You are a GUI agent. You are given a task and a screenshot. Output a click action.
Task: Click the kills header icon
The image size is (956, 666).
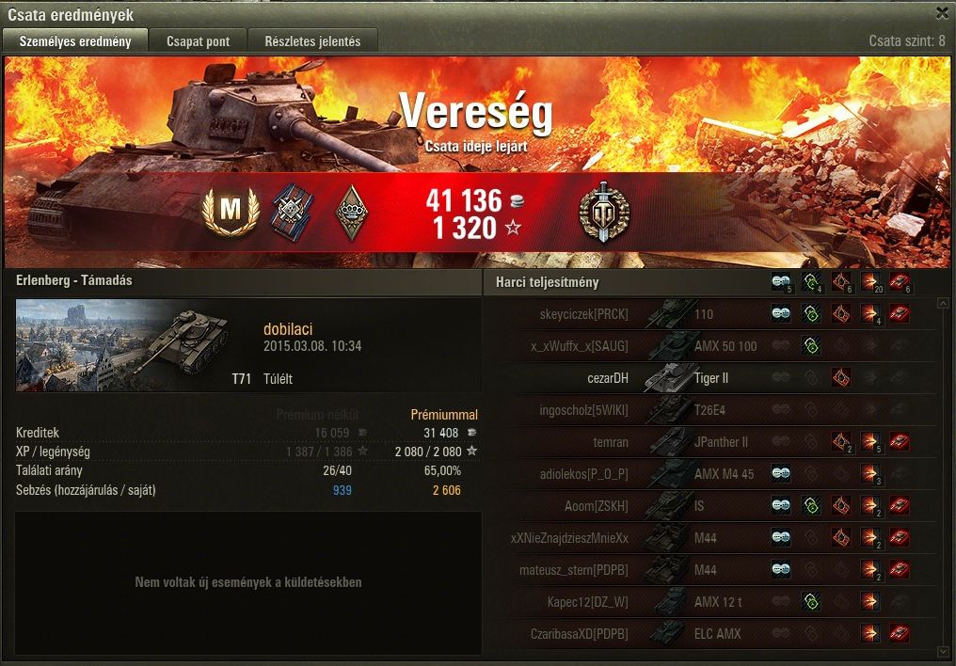(x=900, y=281)
